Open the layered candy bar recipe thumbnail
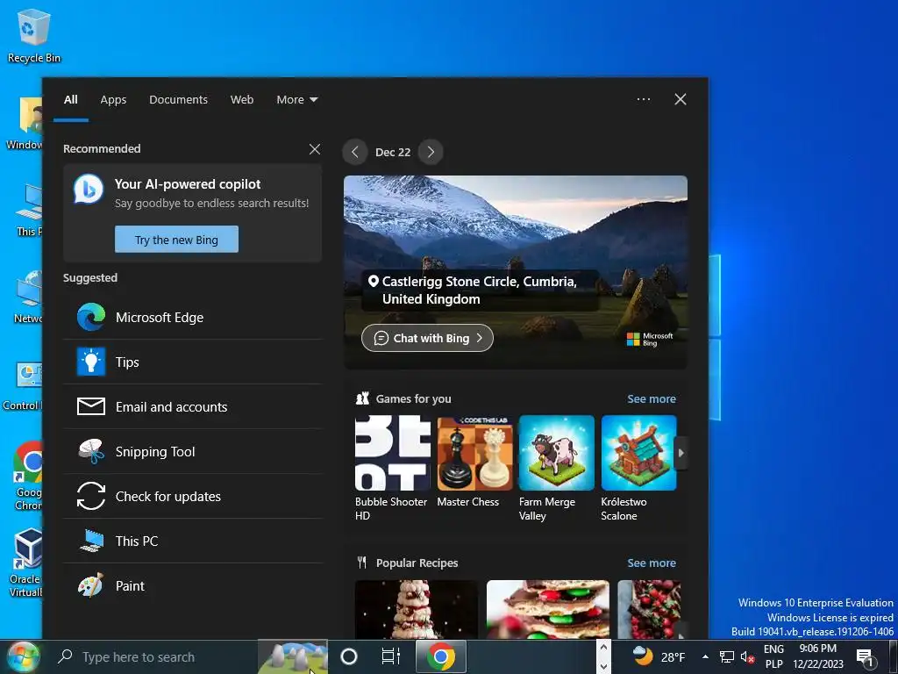The height and width of the screenshot is (674, 898). tap(547, 609)
